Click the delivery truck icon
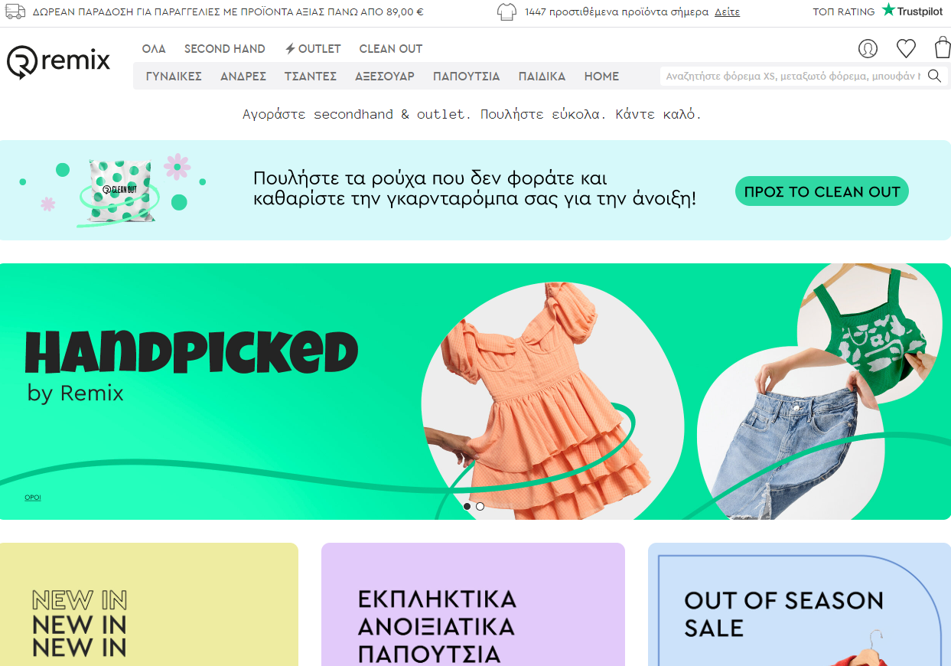 [15, 11]
